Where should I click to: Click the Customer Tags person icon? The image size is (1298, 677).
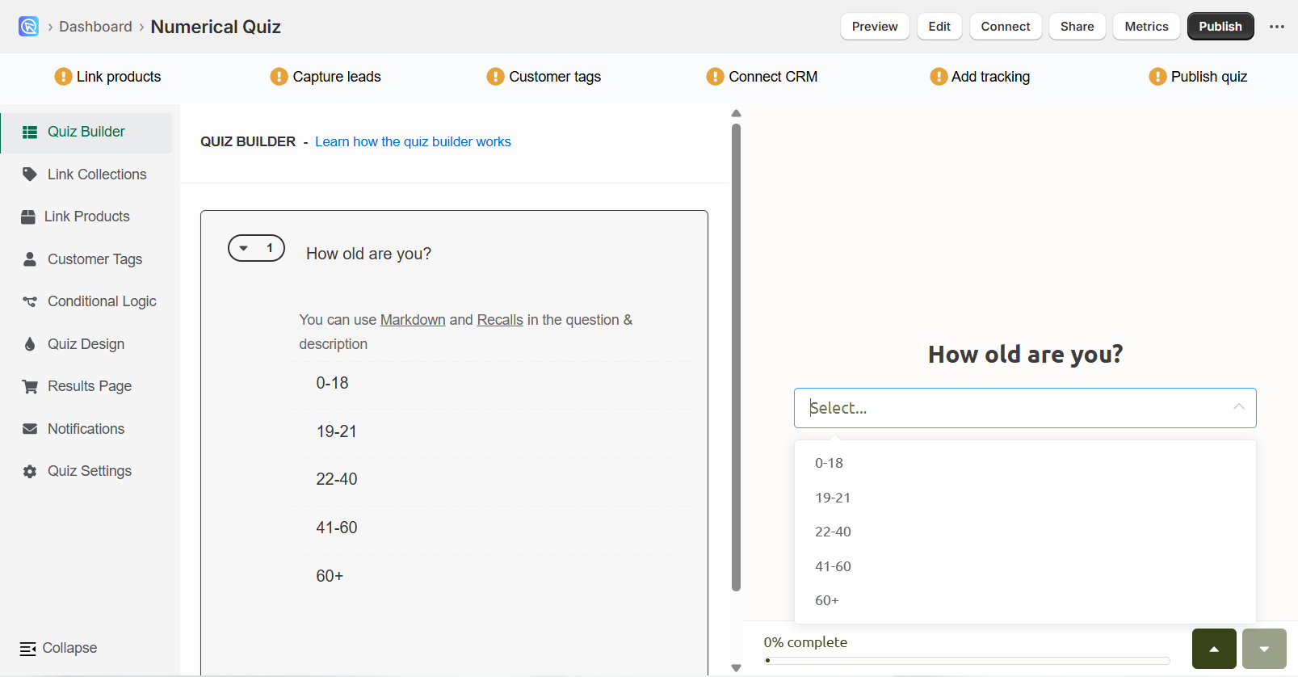[30, 259]
